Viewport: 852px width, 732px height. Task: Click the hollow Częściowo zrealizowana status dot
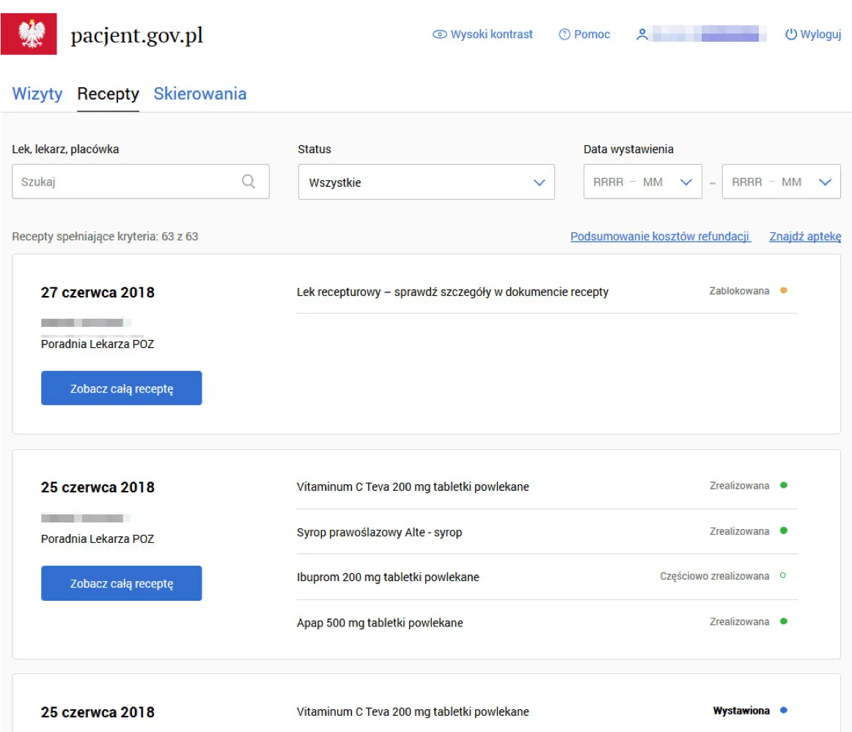[784, 576]
